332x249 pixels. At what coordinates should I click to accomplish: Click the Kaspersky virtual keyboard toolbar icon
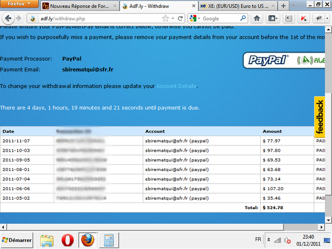coord(289,19)
